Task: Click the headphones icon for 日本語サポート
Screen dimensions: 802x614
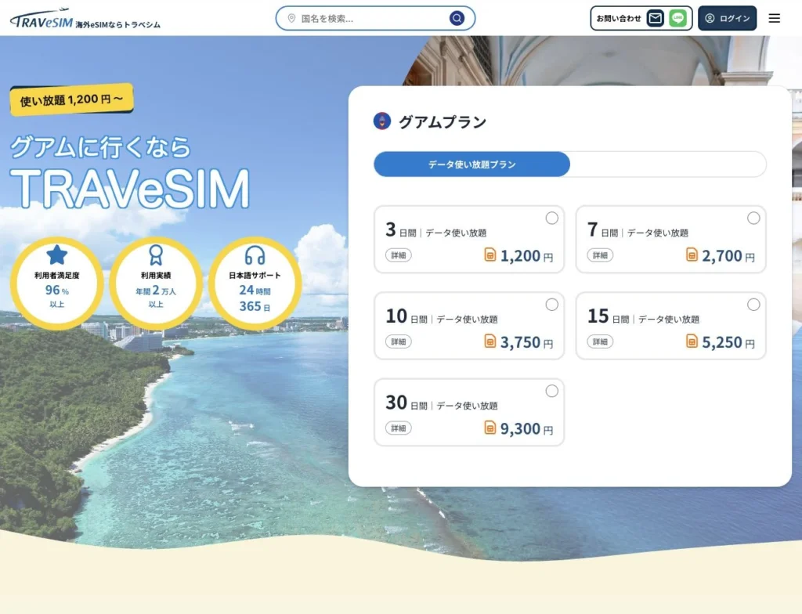Action: coord(255,255)
